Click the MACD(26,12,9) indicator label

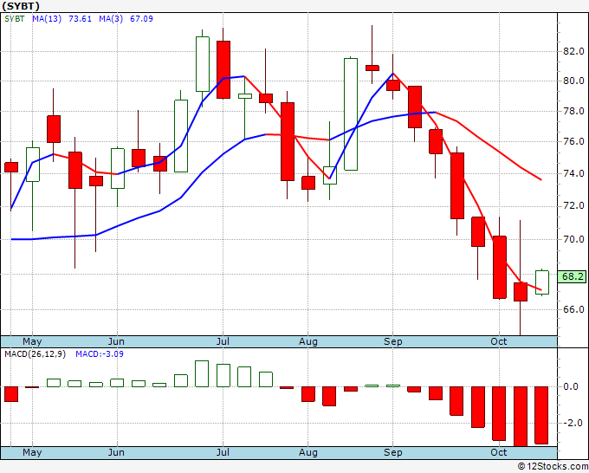coord(35,354)
